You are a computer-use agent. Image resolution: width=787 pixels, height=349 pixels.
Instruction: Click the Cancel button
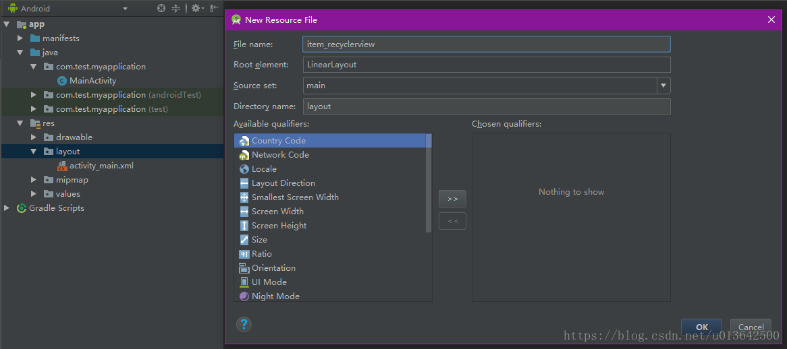pyautogui.click(x=751, y=327)
